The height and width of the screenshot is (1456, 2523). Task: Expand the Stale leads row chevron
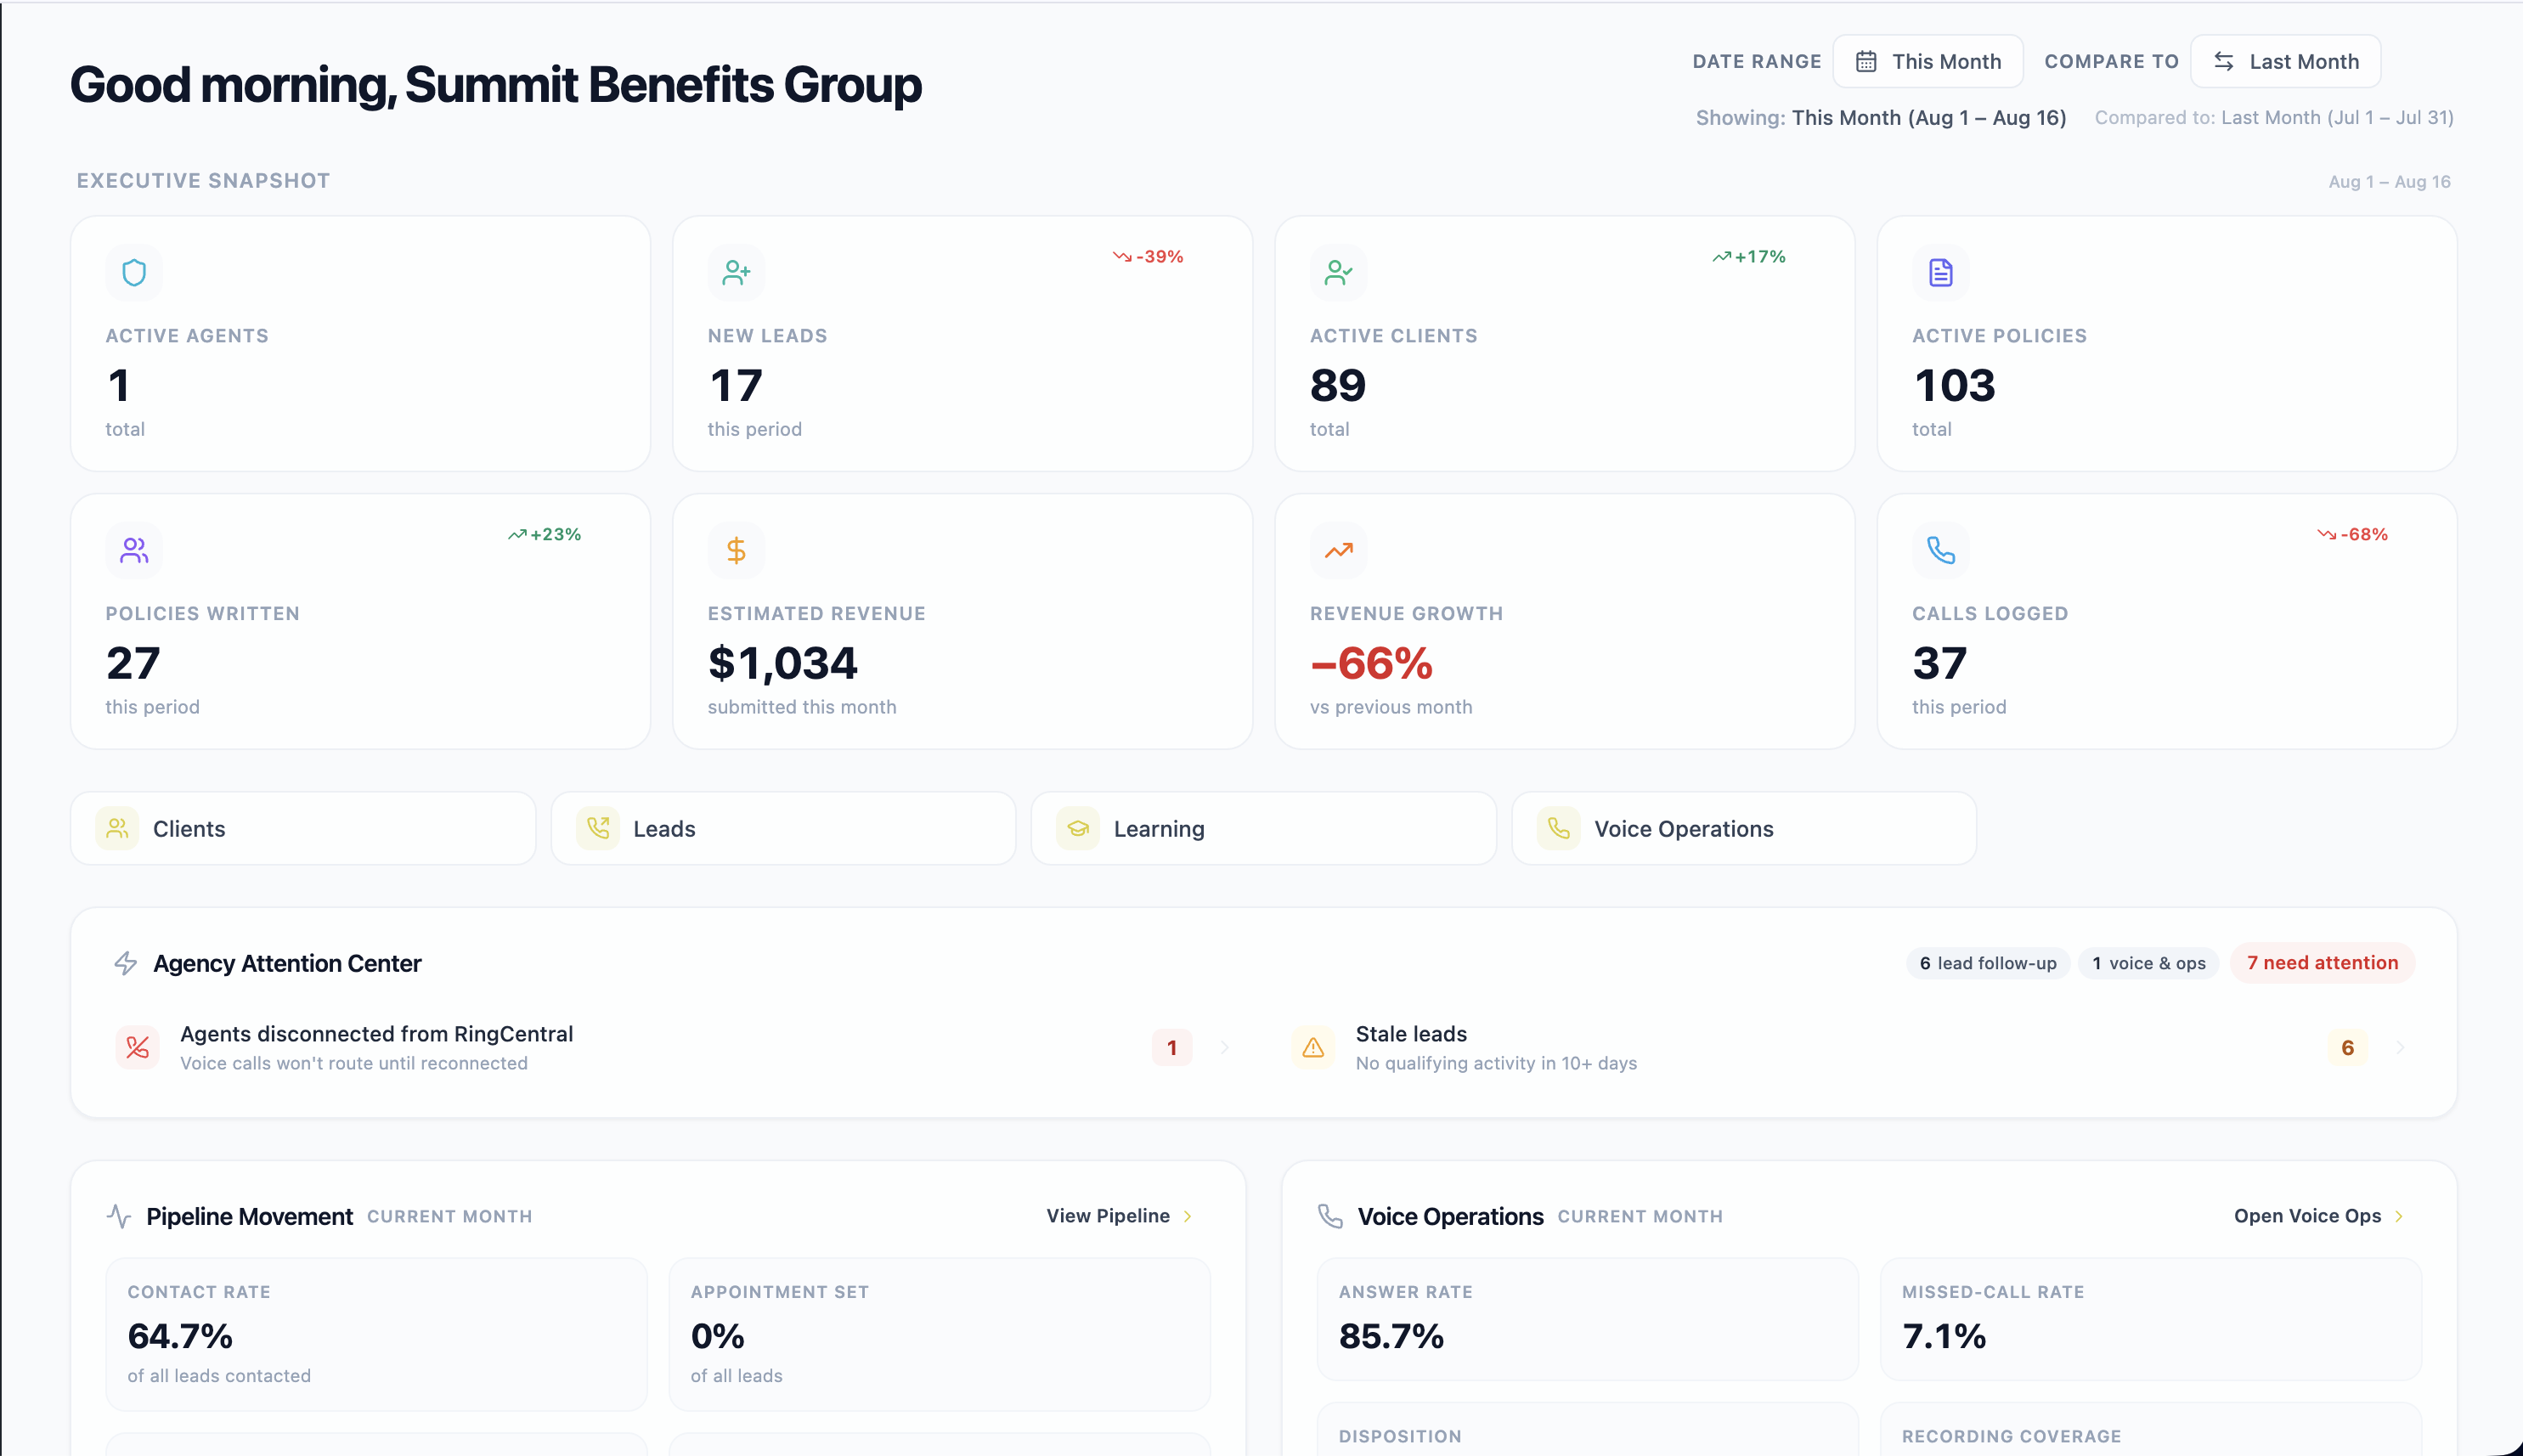point(2399,1048)
